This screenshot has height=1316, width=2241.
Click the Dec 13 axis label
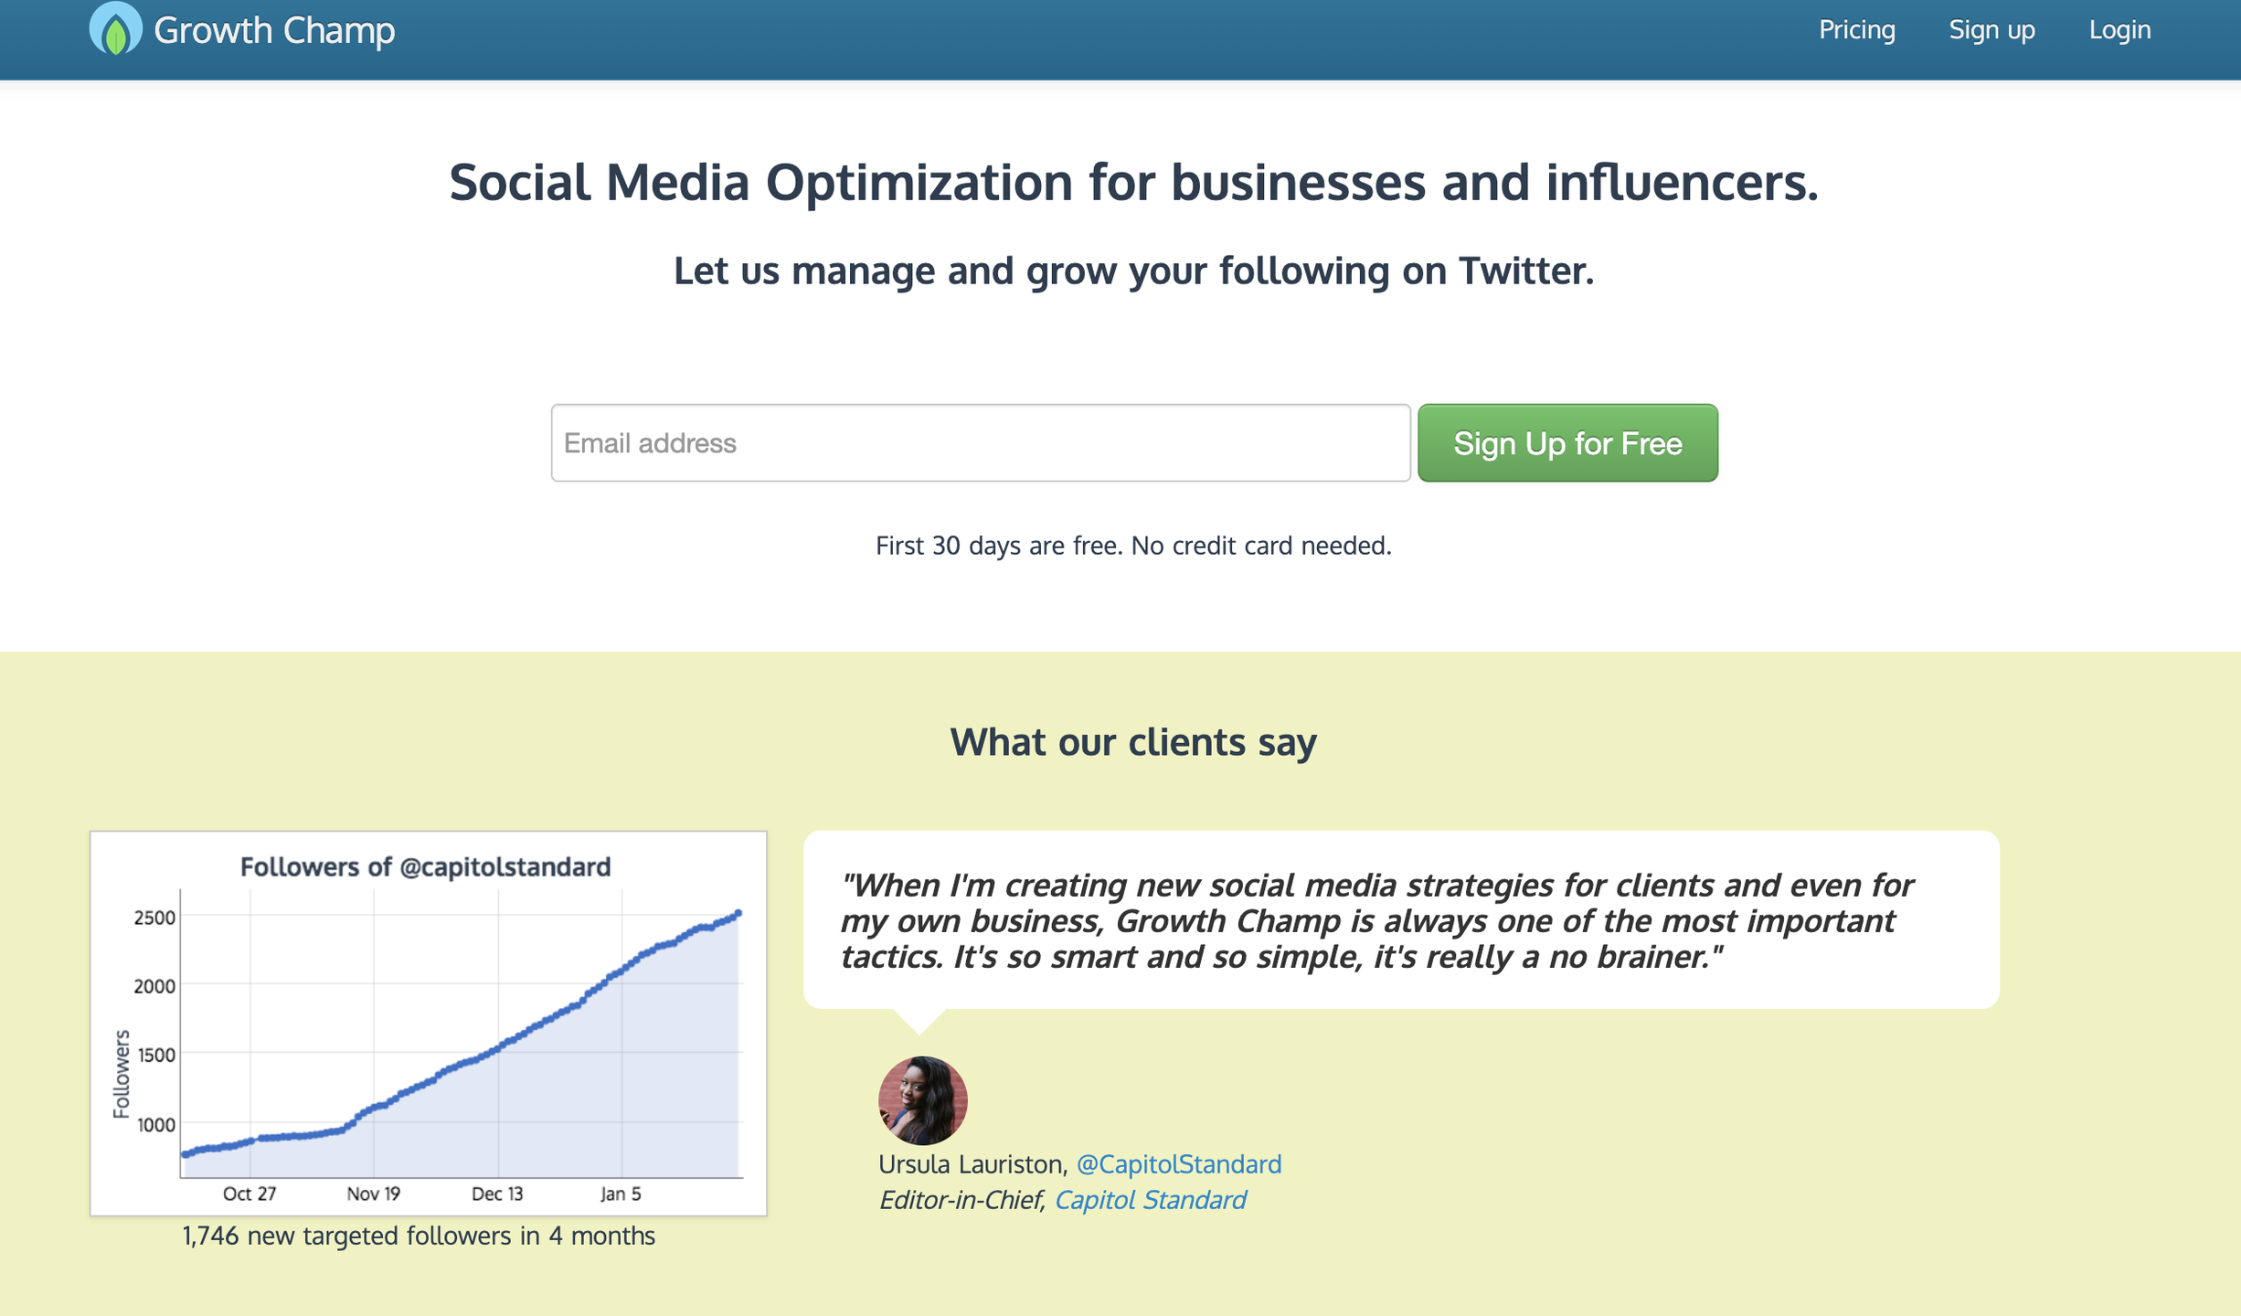[x=497, y=1194]
